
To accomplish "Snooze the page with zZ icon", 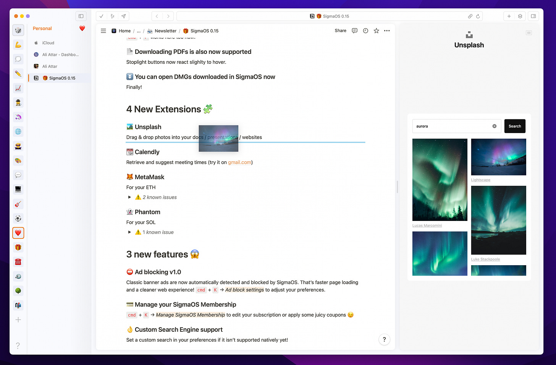I will (x=112, y=16).
